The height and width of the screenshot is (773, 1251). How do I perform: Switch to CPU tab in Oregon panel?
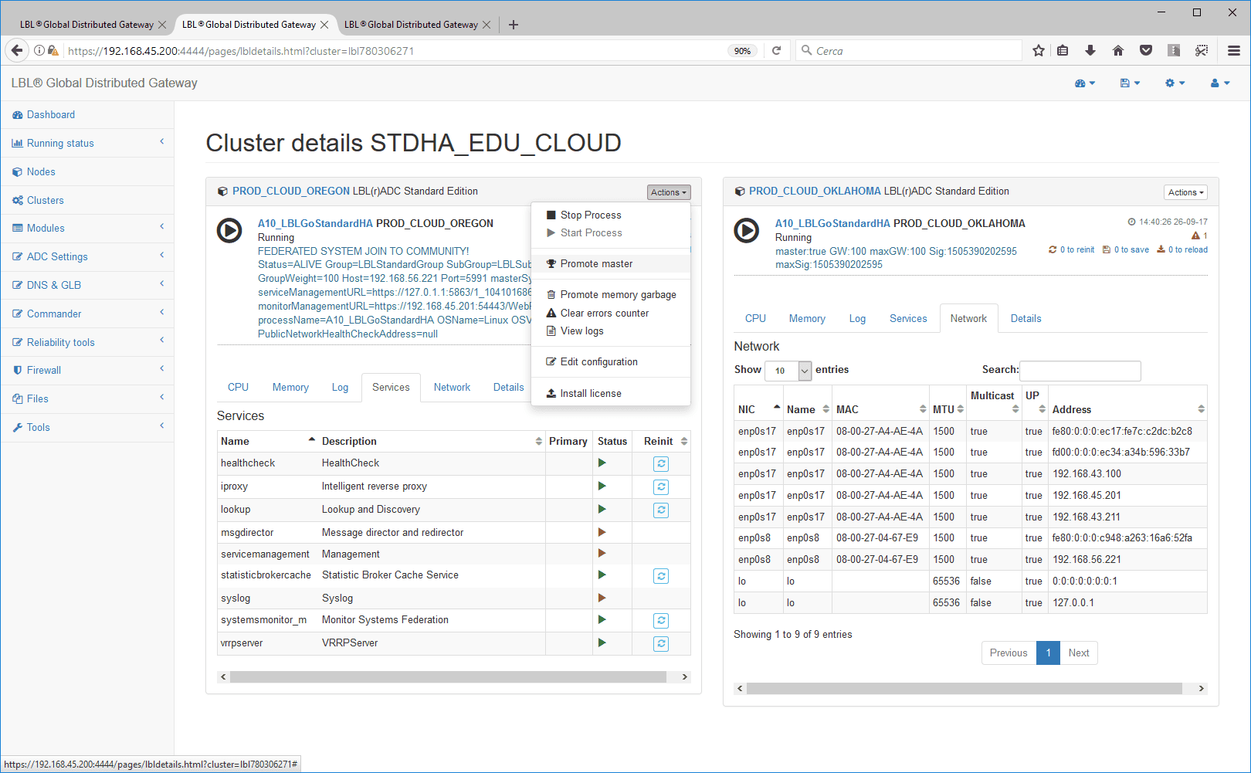point(238,387)
